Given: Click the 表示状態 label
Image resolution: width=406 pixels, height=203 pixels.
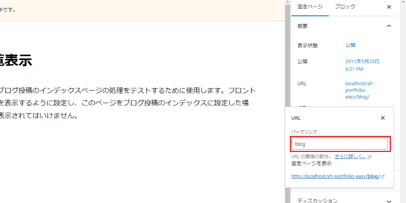Looking at the screenshot, I should point(308,45).
